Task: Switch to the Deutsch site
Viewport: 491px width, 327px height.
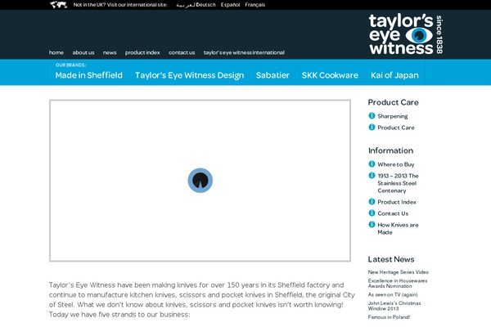Action: pyautogui.click(x=205, y=5)
